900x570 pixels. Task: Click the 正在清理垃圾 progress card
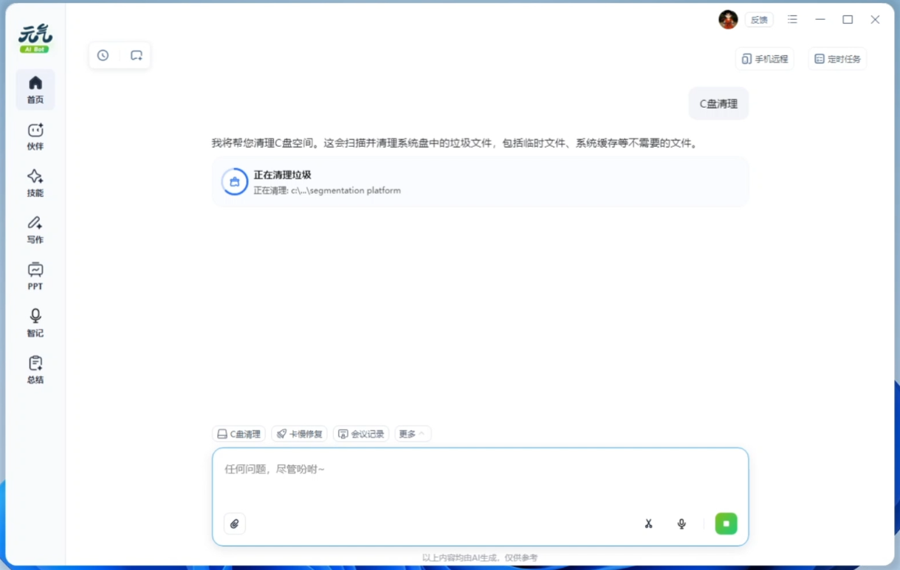pos(480,181)
